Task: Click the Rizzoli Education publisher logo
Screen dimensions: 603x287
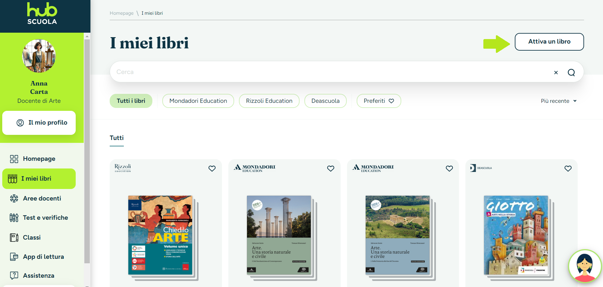Action: tap(123, 168)
